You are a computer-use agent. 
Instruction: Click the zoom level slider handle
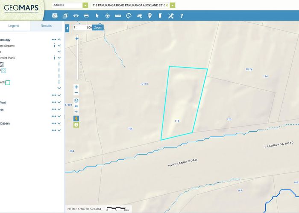76,38
